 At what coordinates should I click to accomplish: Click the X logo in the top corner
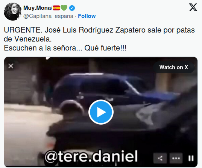coord(193,7)
